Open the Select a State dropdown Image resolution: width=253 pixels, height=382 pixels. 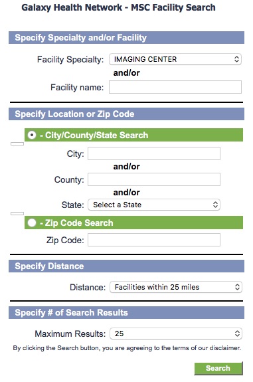(x=154, y=205)
